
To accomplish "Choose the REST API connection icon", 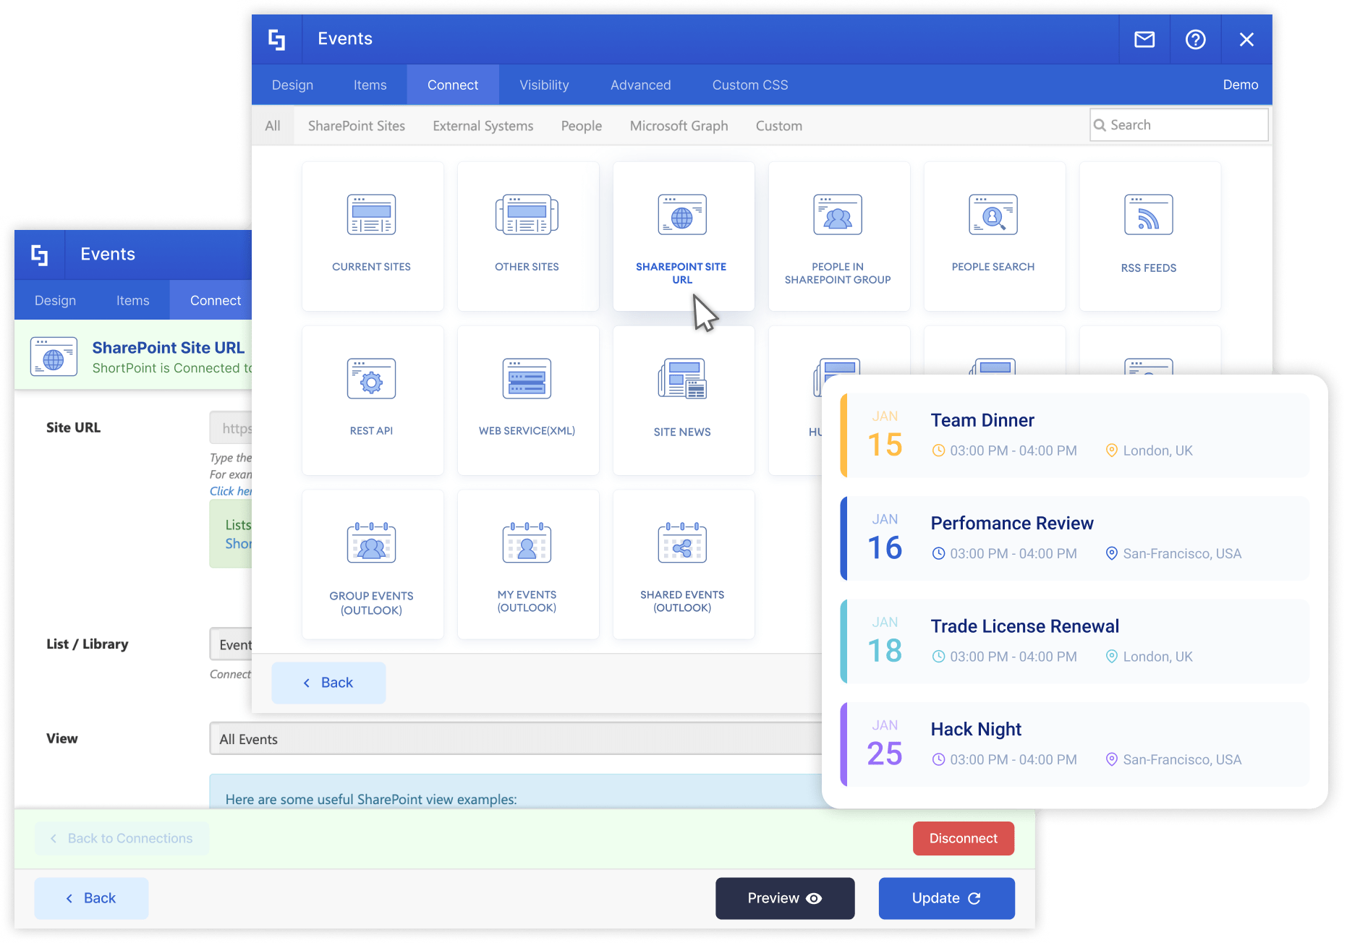I will click(372, 400).
